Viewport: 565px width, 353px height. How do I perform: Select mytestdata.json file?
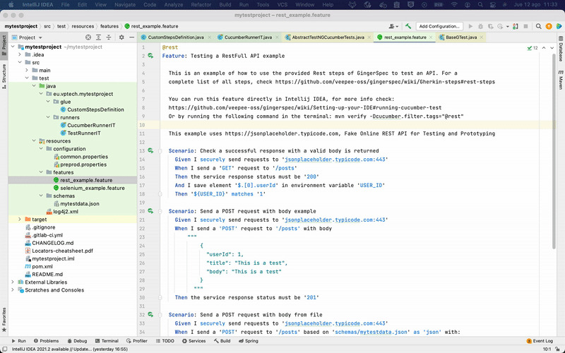80,203
